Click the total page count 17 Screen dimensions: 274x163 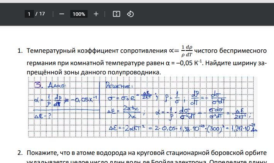click(x=42, y=14)
